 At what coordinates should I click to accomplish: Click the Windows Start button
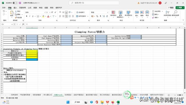[x=68, y=102]
